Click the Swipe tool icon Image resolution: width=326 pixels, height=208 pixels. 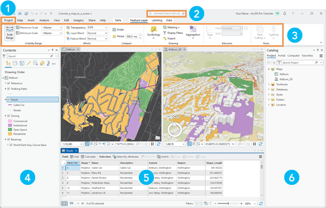point(114,30)
